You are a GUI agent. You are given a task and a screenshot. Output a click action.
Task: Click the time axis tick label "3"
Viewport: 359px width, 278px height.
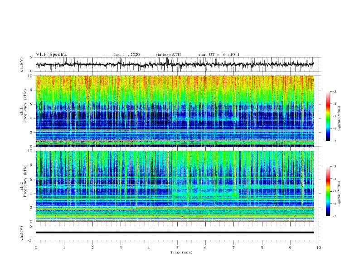pyautogui.click(x=121, y=248)
